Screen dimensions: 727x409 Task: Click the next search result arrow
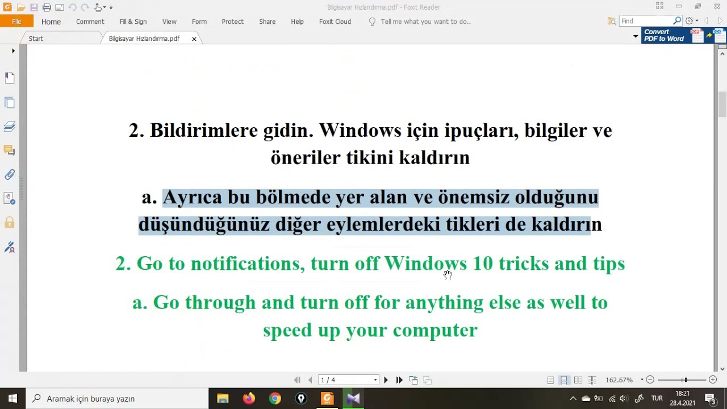click(x=720, y=21)
